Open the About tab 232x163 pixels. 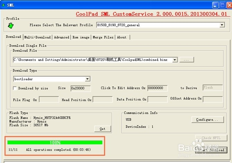[x=122, y=37]
